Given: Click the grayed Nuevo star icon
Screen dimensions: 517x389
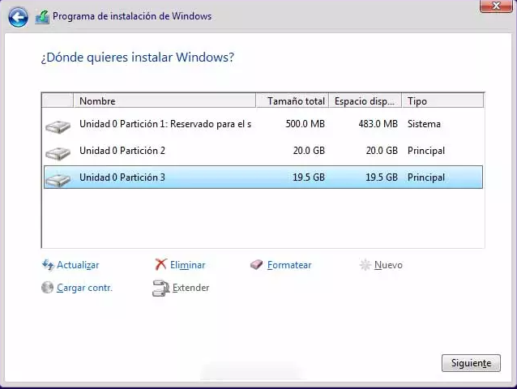Looking at the screenshot, I should pyautogui.click(x=365, y=265).
